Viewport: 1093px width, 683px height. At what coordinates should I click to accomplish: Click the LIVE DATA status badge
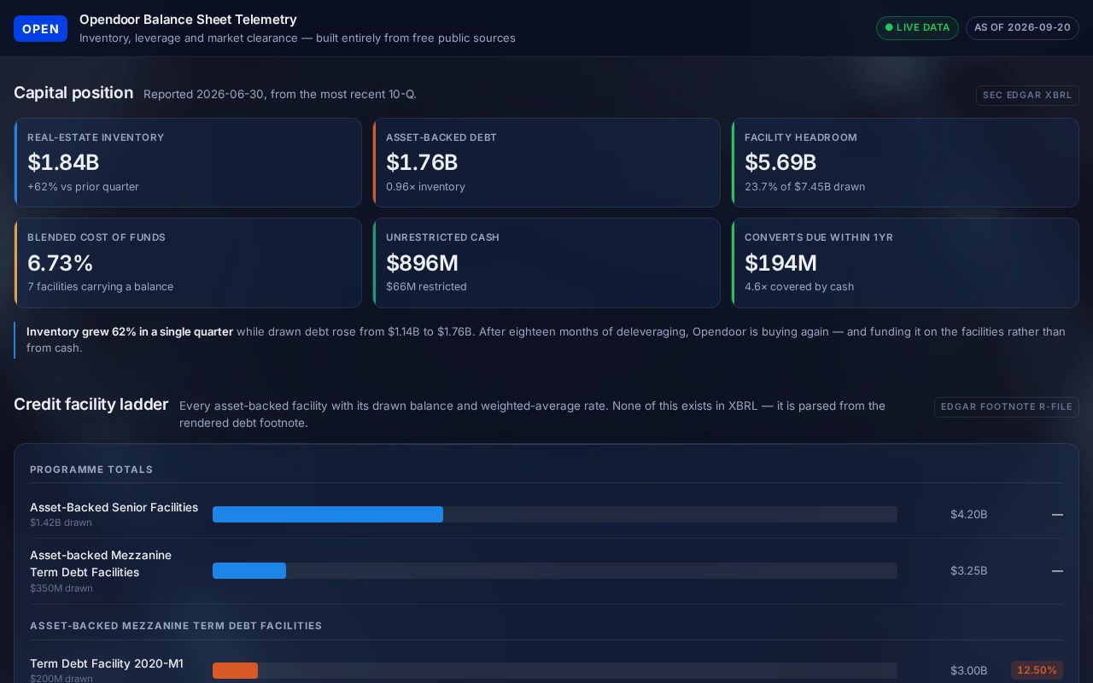917,28
